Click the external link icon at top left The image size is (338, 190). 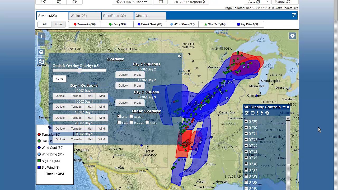point(44,2)
